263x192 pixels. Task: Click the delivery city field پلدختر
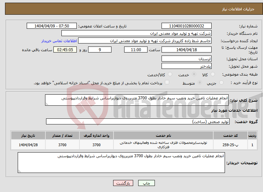pyautogui.click(x=186, y=66)
